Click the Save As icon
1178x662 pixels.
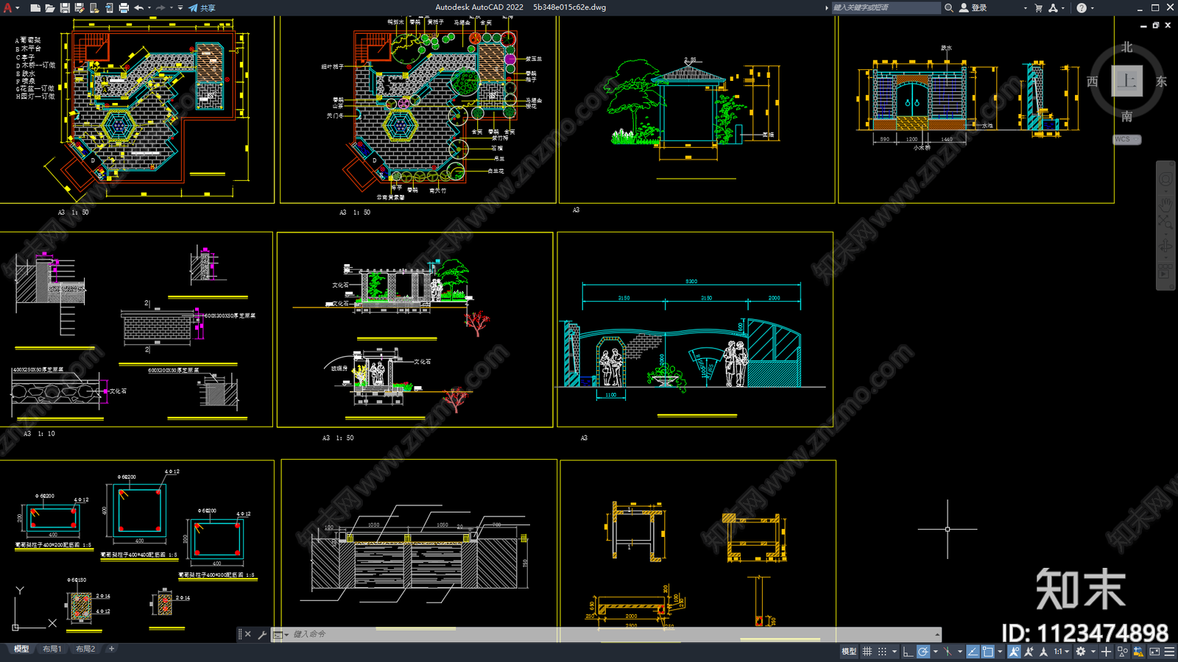point(80,8)
